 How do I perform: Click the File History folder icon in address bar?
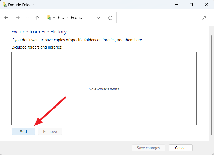point(49,18)
